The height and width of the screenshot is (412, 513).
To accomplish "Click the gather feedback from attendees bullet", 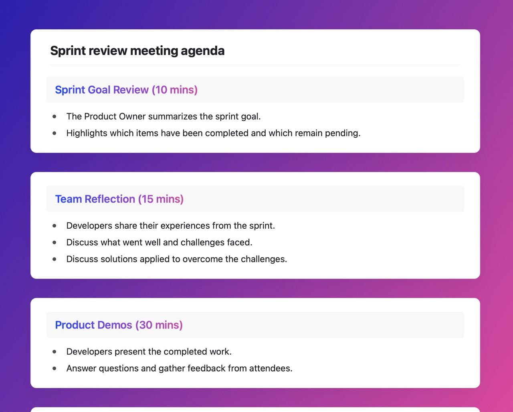I will [180, 368].
